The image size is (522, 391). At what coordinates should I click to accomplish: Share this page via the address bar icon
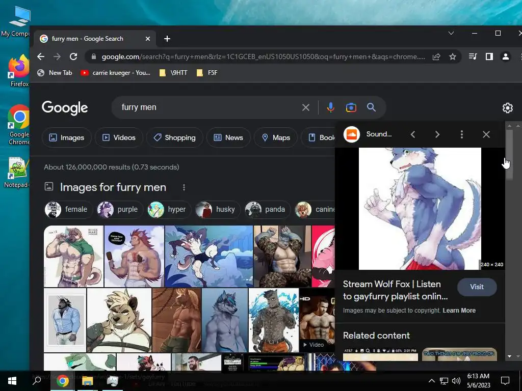[x=436, y=57]
